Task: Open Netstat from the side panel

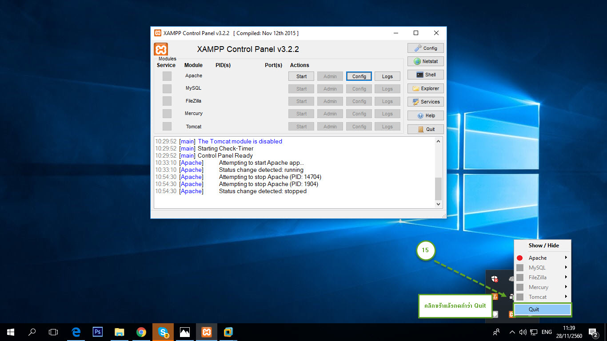Action: [x=426, y=61]
